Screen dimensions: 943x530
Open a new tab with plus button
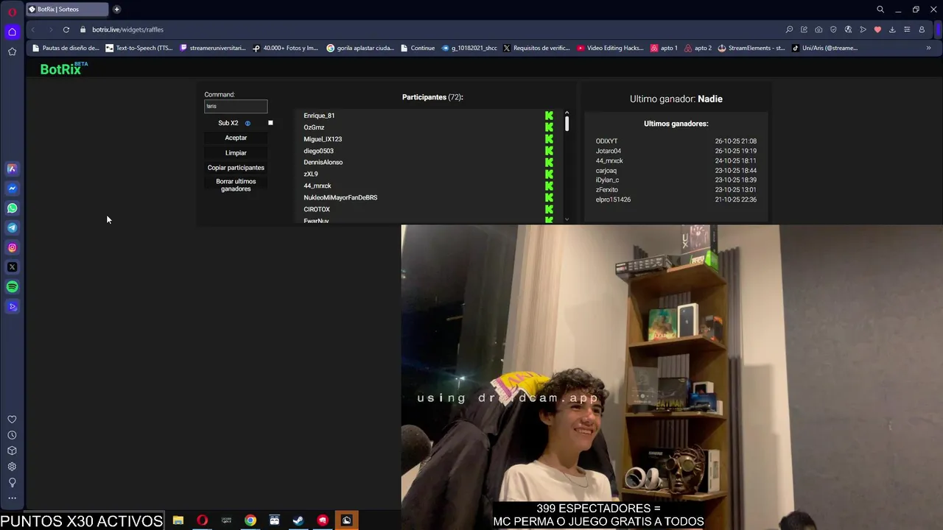click(x=116, y=10)
